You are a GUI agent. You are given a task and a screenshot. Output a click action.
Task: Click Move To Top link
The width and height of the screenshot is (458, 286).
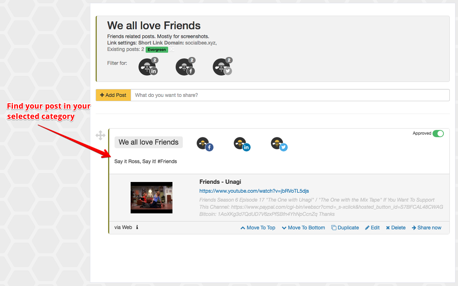click(258, 228)
